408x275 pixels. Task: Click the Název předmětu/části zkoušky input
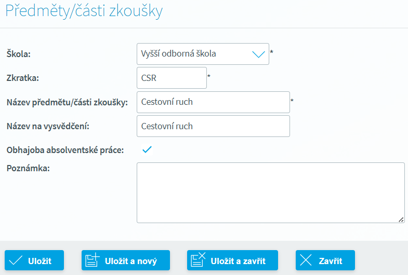click(x=213, y=102)
